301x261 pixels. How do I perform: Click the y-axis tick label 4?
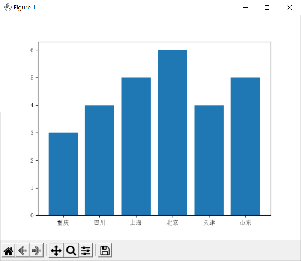32,105
